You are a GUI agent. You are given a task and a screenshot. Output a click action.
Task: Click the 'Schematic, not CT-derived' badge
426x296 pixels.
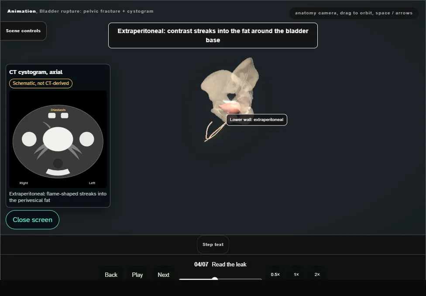pyautogui.click(x=41, y=84)
